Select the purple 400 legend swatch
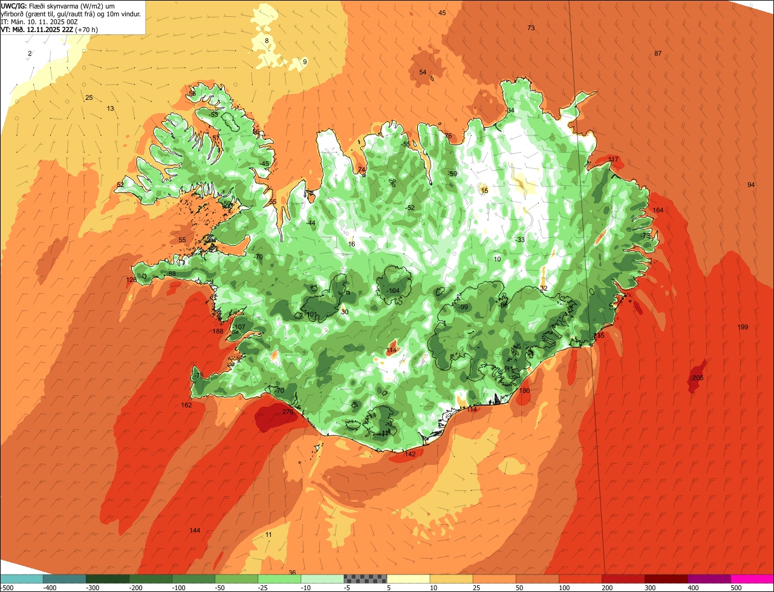The width and height of the screenshot is (774, 592). [x=709, y=579]
